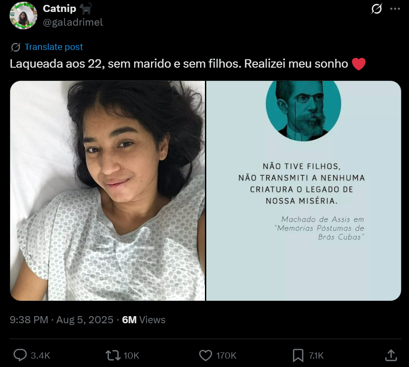Open the Machado de Assis quote image
Screen dimensions: 409x367
pos(304,191)
